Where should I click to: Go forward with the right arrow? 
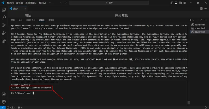point(66,3)
